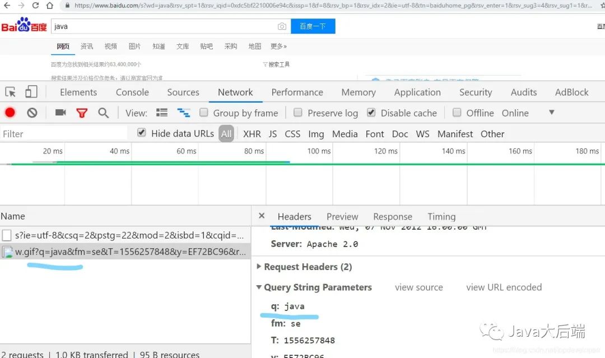Stop recording network log (red circle)
Image resolution: width=605 pixels, height=358 pixels.
pos(10,113)
